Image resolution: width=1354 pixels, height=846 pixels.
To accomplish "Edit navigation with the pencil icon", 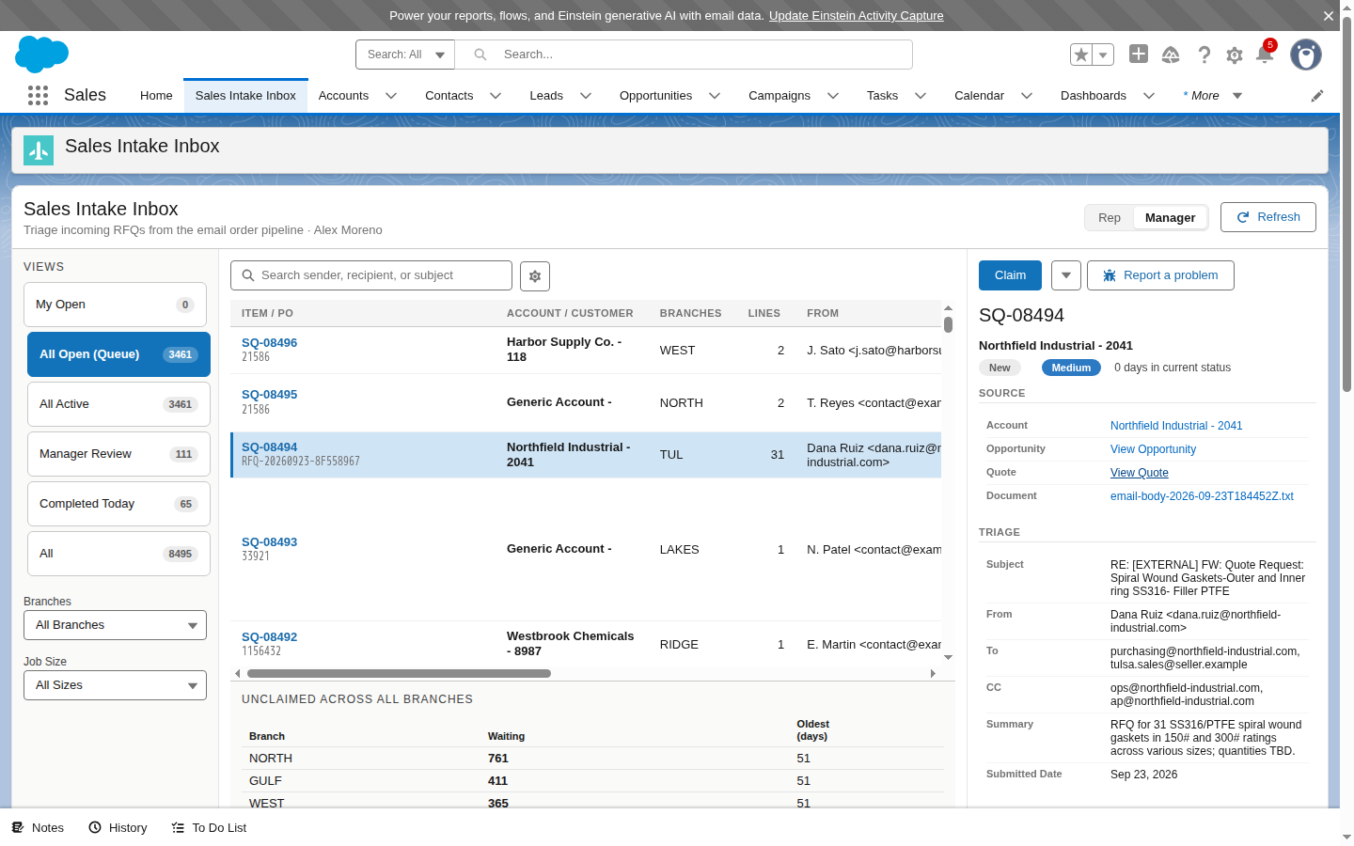I will [1317, 96].
